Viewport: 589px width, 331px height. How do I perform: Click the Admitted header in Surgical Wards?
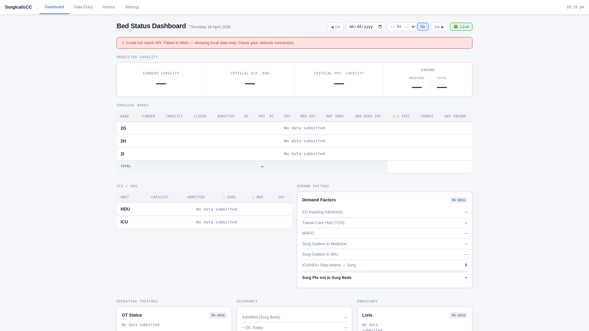pyautogui.click(x=226, y=116)
